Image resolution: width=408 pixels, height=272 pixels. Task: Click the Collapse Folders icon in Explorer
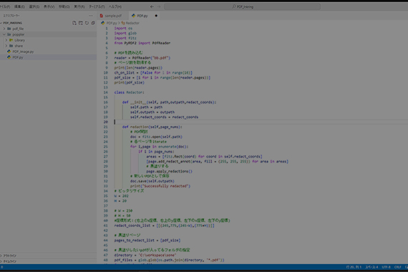[x=93, y=23]
